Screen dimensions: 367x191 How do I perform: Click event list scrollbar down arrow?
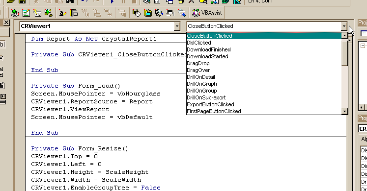click(344, 111)
